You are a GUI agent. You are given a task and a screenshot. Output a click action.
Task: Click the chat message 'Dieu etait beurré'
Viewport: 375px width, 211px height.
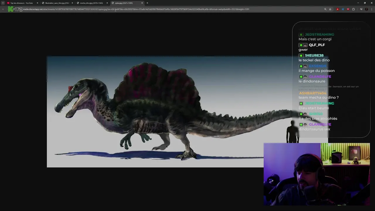313,108
